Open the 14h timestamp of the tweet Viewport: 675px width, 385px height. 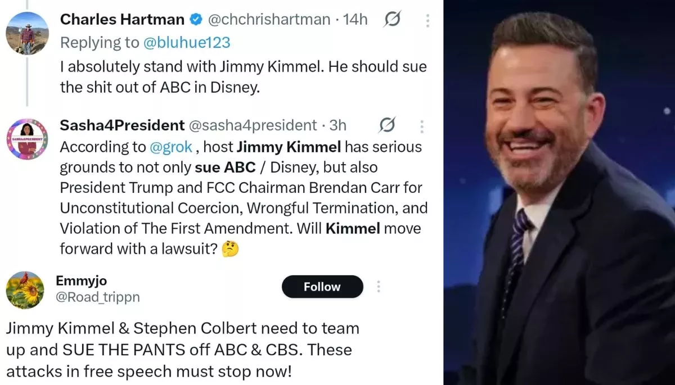click(355, 20)
